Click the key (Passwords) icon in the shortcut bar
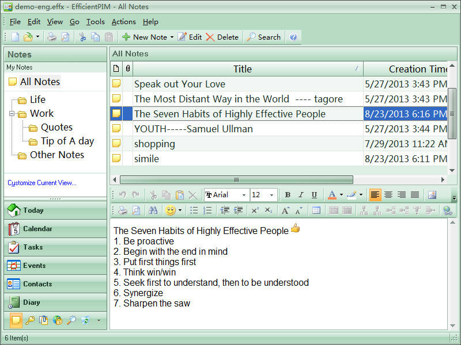Viewport: 461px width, 345px height. pyautogui.click(x=30, y=320)
